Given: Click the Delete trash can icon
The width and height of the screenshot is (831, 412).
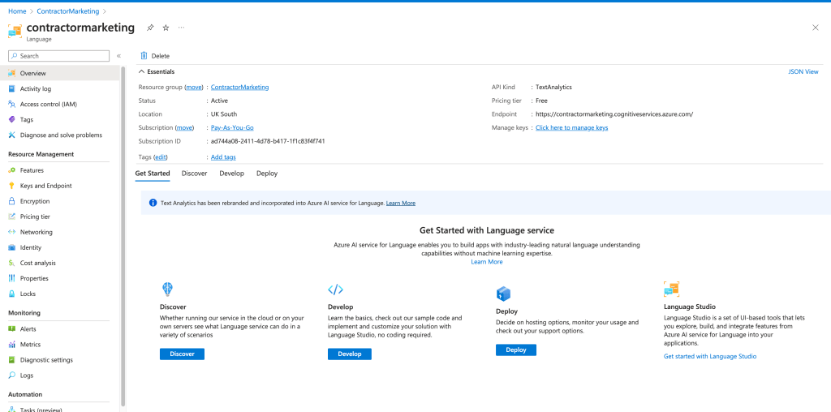Looking at the screenshot, I should 144,56.
